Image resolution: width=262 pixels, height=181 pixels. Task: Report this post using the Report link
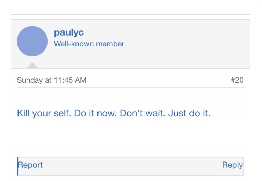pyautogui.click(x=30, y=165)
